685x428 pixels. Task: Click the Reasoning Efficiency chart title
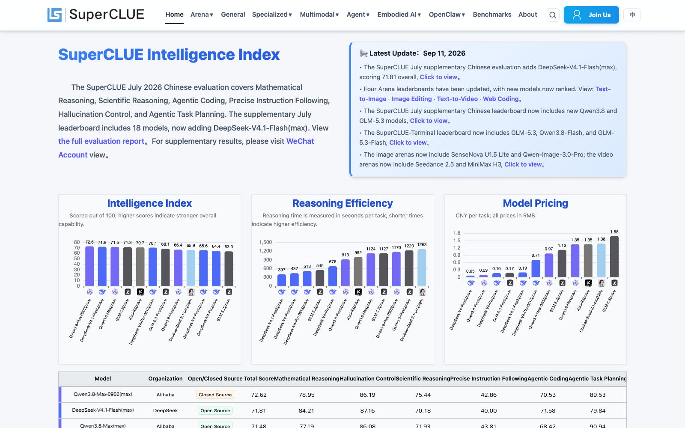click(342, 203)
